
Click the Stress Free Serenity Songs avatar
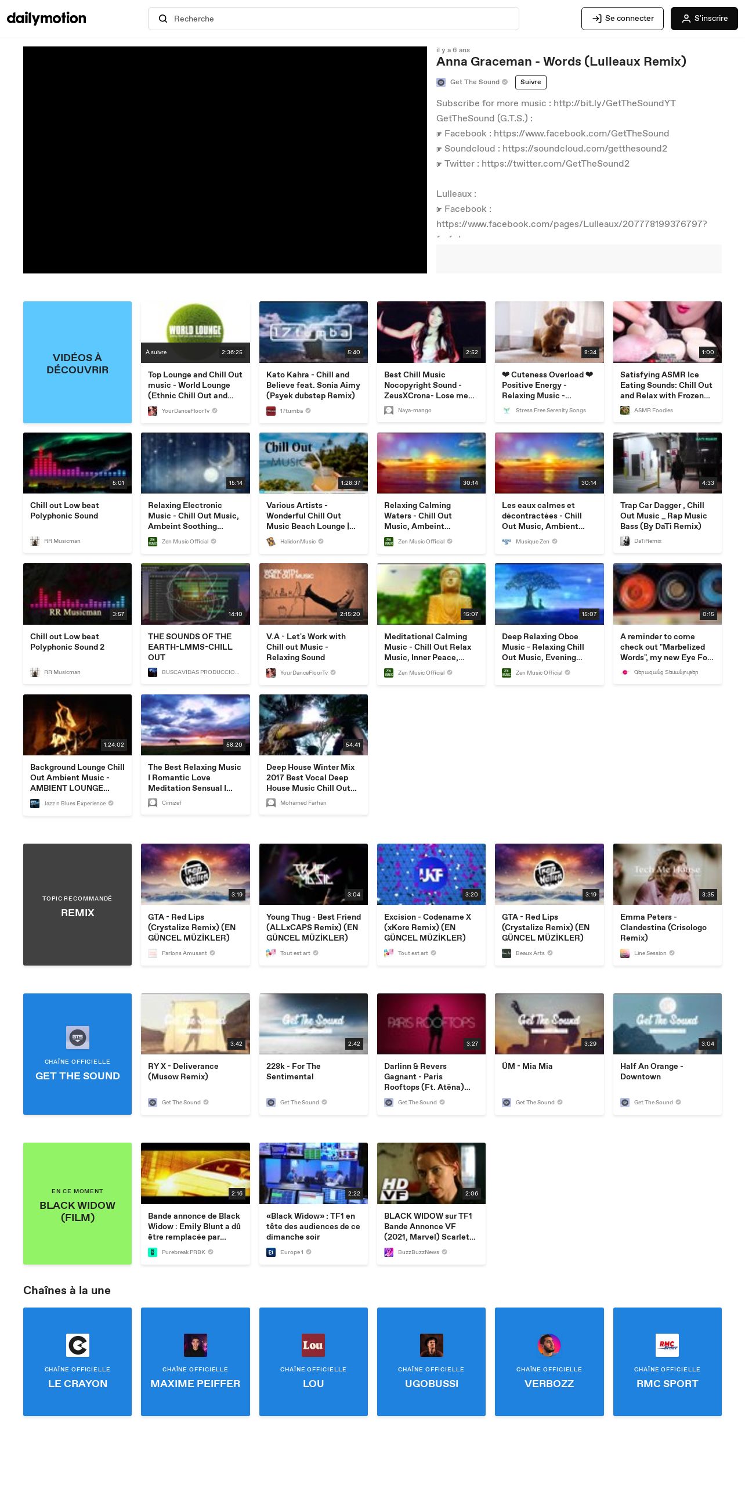[x=507, y=410]
